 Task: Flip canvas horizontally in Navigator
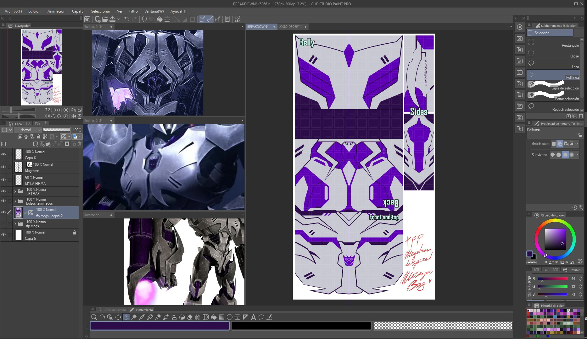[x=73, y=116]
